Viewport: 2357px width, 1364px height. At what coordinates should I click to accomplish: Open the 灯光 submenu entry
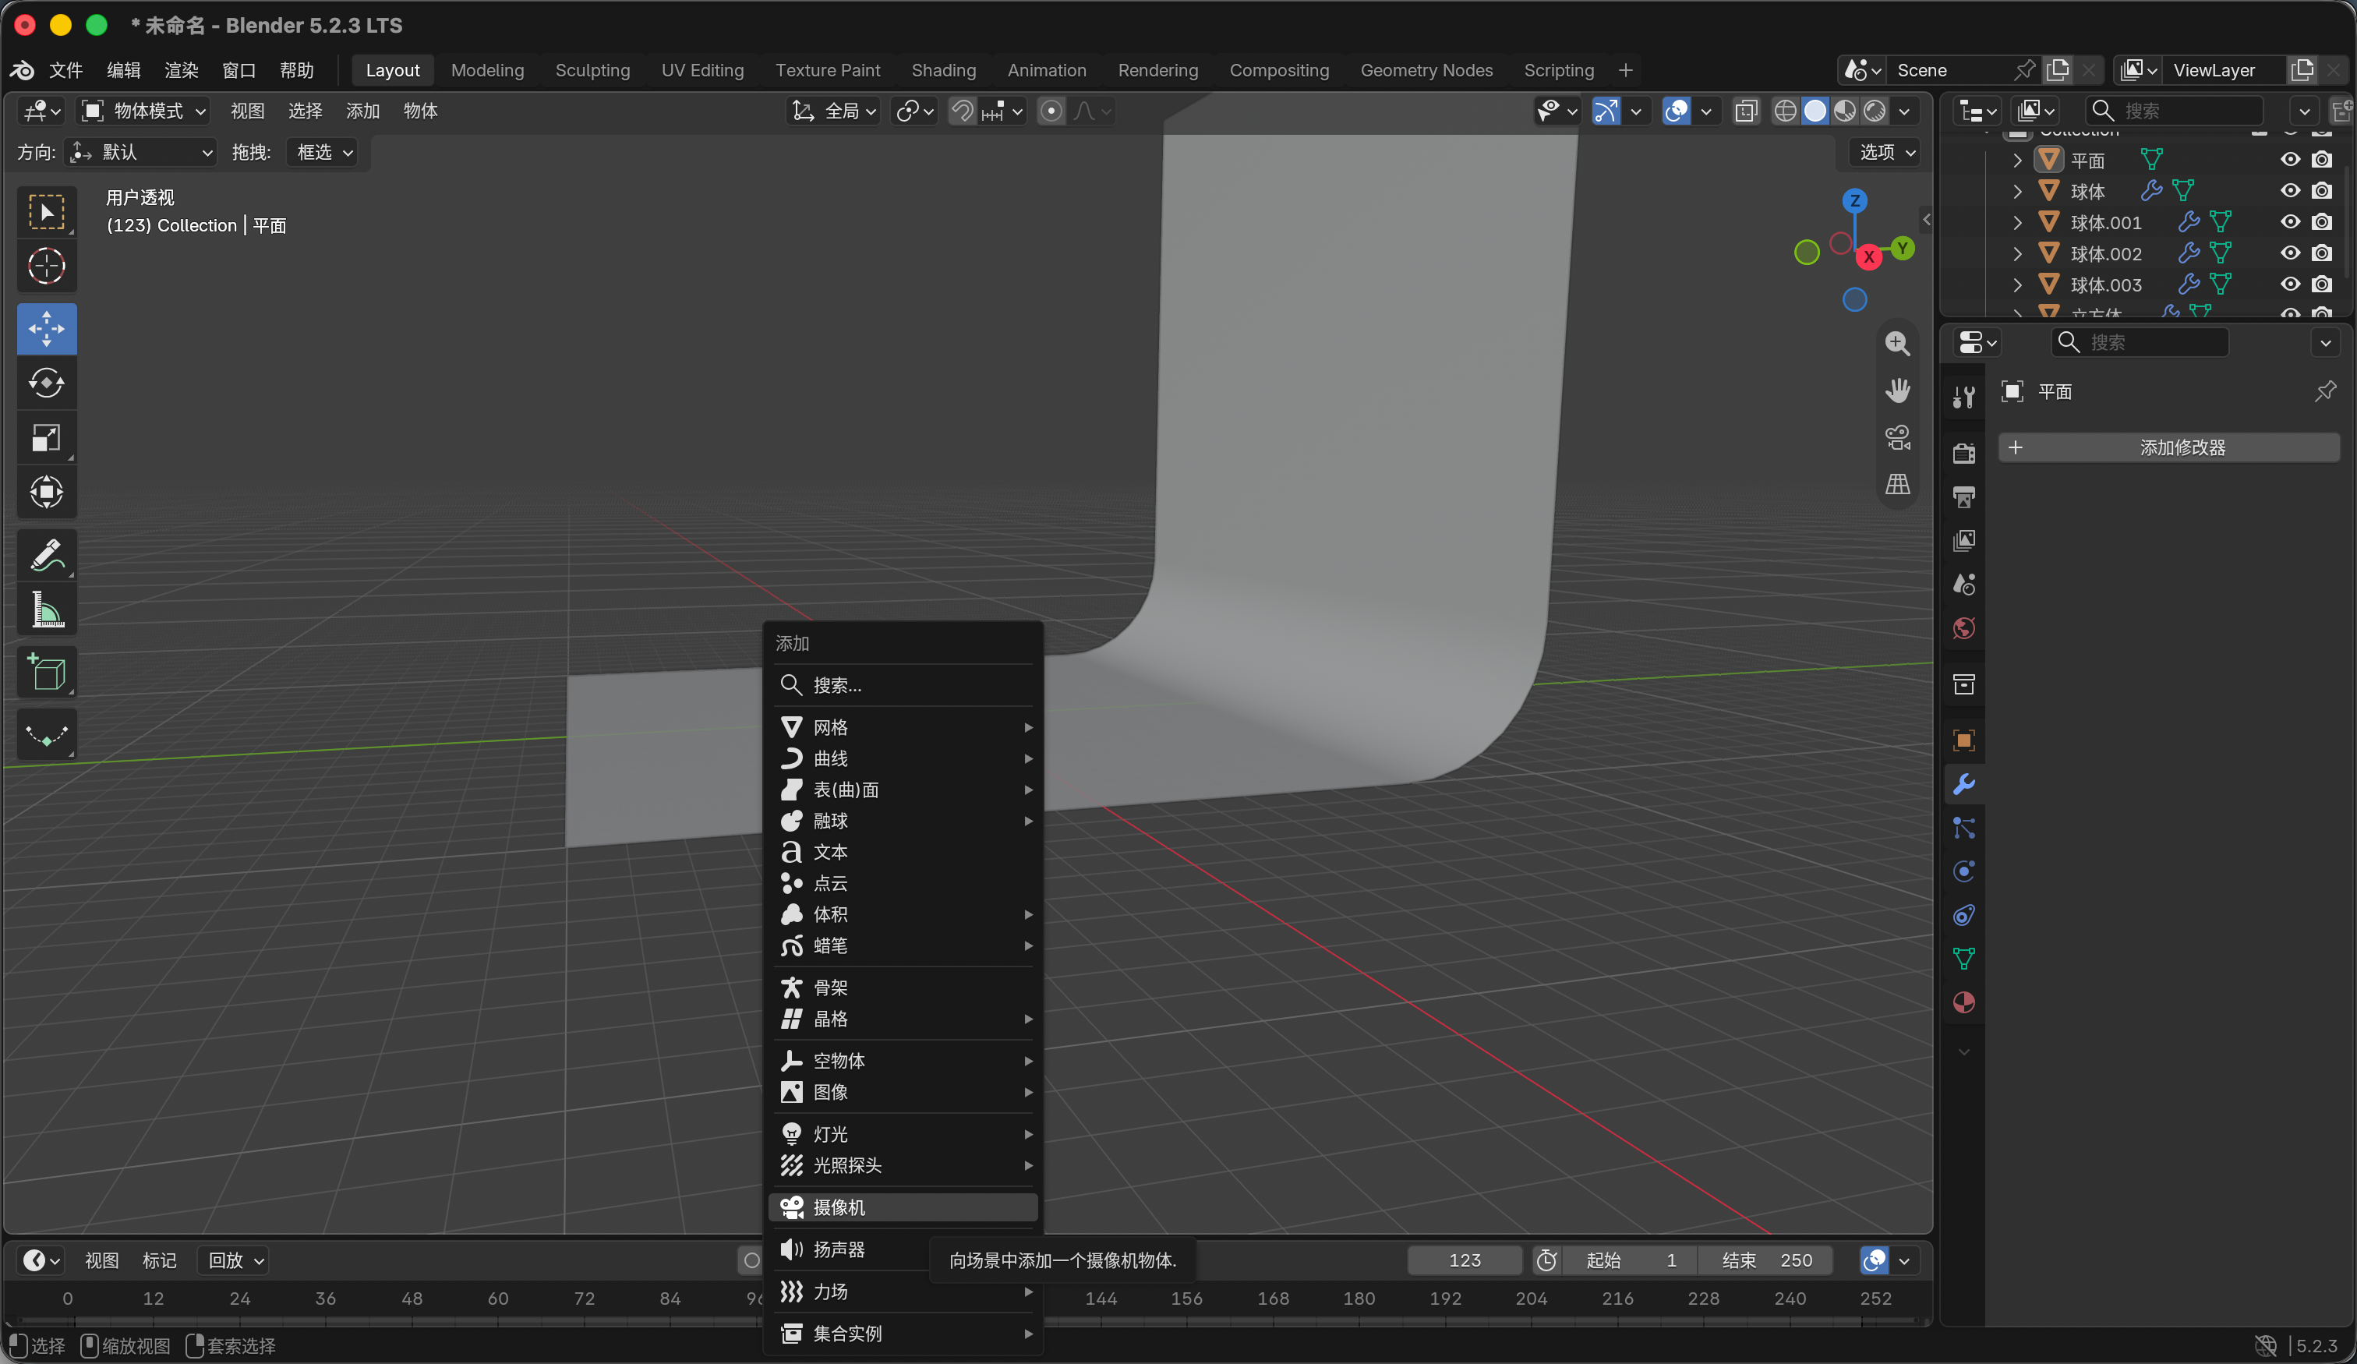903,1134
